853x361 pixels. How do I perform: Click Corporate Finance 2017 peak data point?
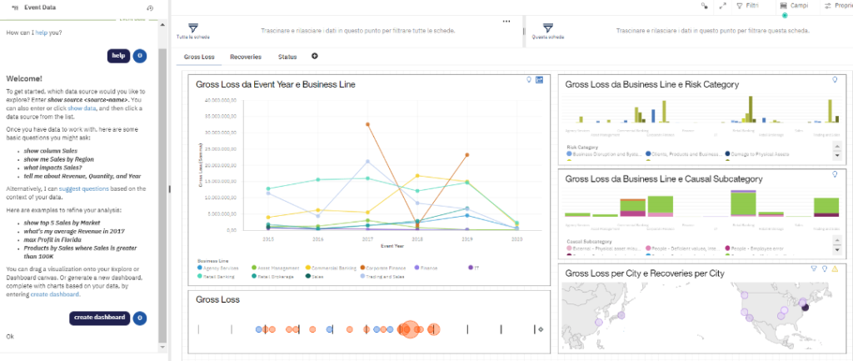(x=367, y=124)
